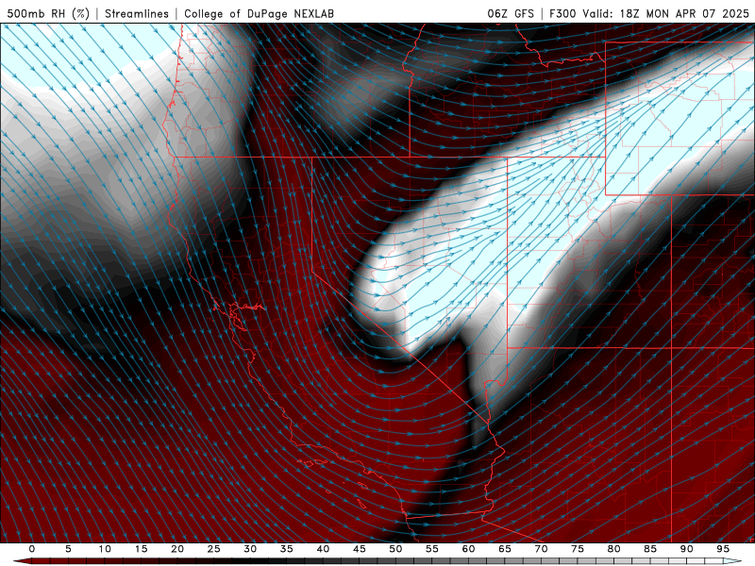755x566 pixels.
Task: Click 'College of DuPage NEXLAB' text
Action: [x=259, y=13]
